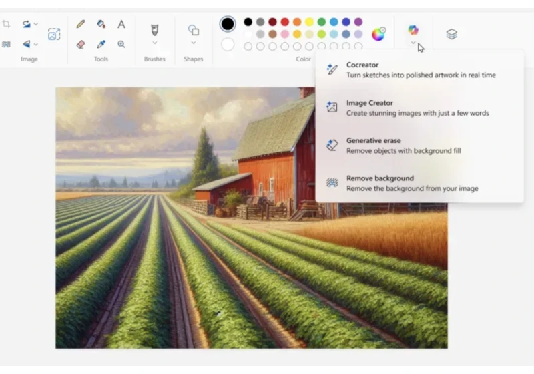The width and height of the screenshot is (534, 374).
Task: Select the Color picker eyedropper tool
Action: point(101,44)
